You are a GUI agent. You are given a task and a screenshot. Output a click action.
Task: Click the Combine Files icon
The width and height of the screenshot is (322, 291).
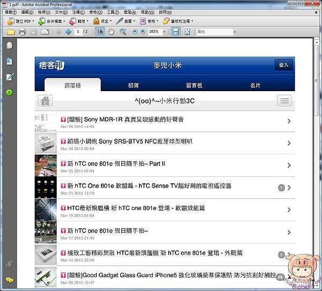42,21
